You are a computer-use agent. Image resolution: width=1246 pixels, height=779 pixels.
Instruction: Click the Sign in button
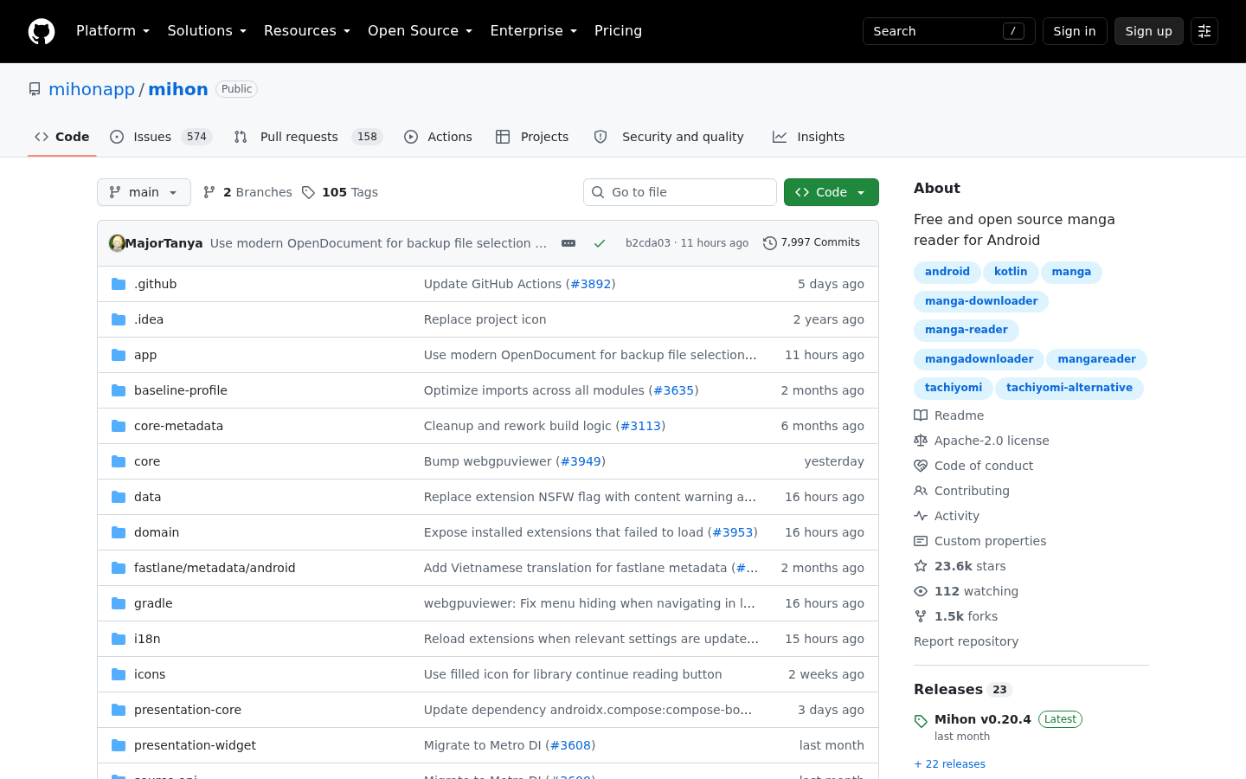pyautogui.click(x=1075, y=31)
